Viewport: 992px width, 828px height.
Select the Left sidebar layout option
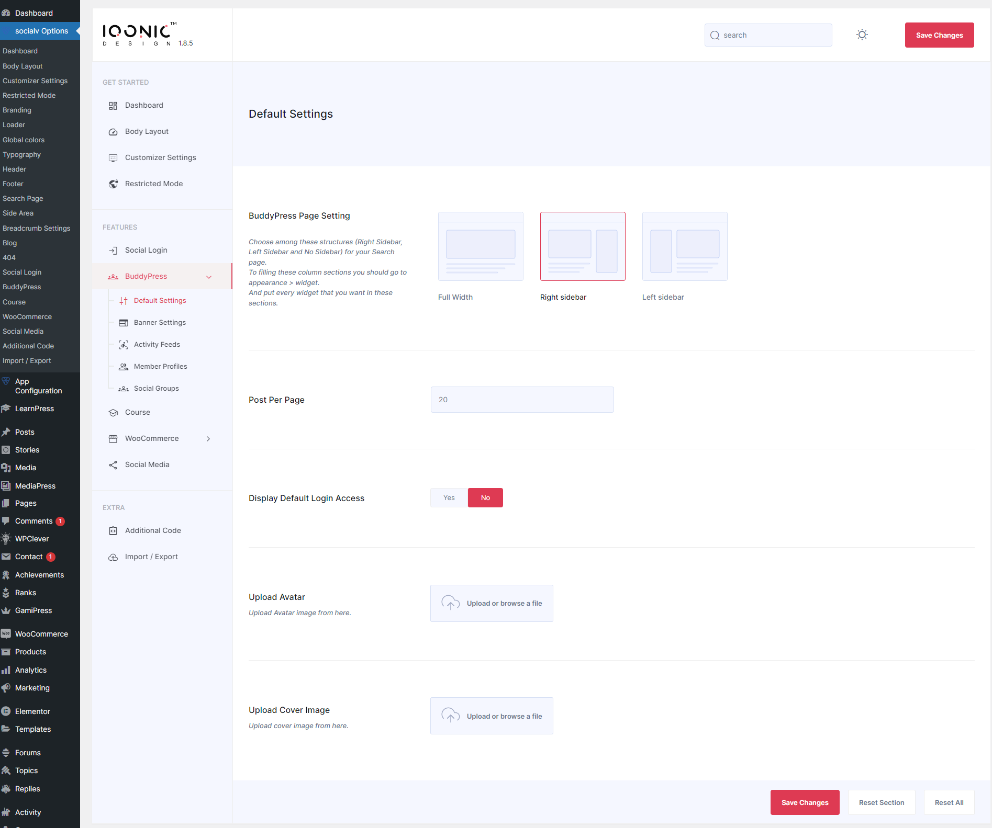tap(685, 246)
